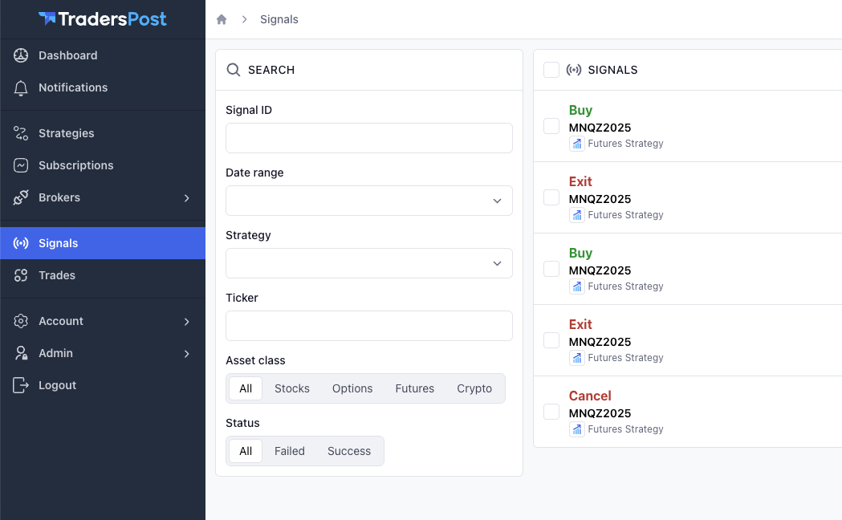Image resolution: width=842 pixels, height=520 pixels.
Task: Filter asset class by Futures
Action: (x=414, y=388)
